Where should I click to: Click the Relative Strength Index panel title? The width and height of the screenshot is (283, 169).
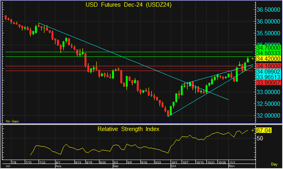point(128,129)
